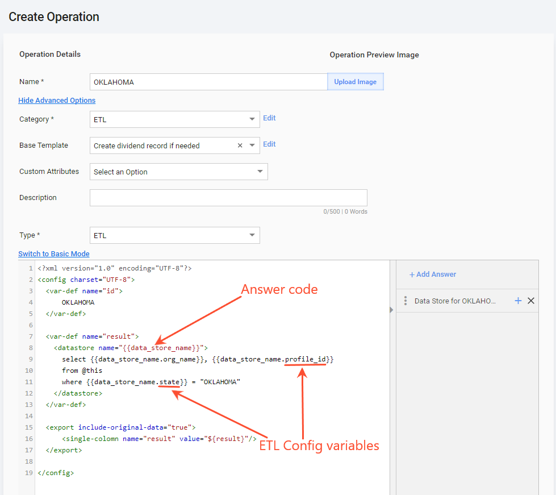Click the export include-original-data code line
The height and width of the screenshot is (495, 556).
click(120, 427)
